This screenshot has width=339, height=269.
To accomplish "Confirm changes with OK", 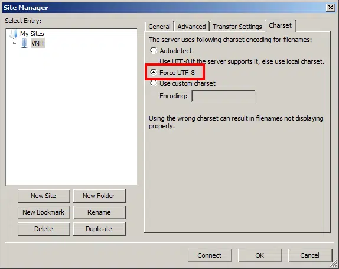I will point(260,255).
